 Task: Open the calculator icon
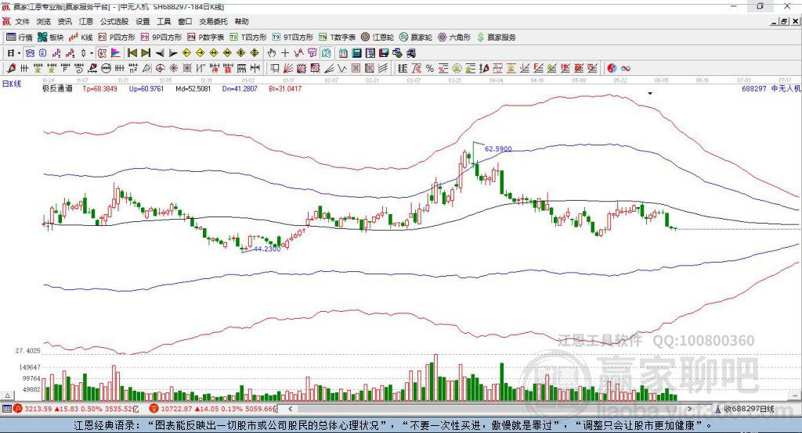(x=356, y=53)
